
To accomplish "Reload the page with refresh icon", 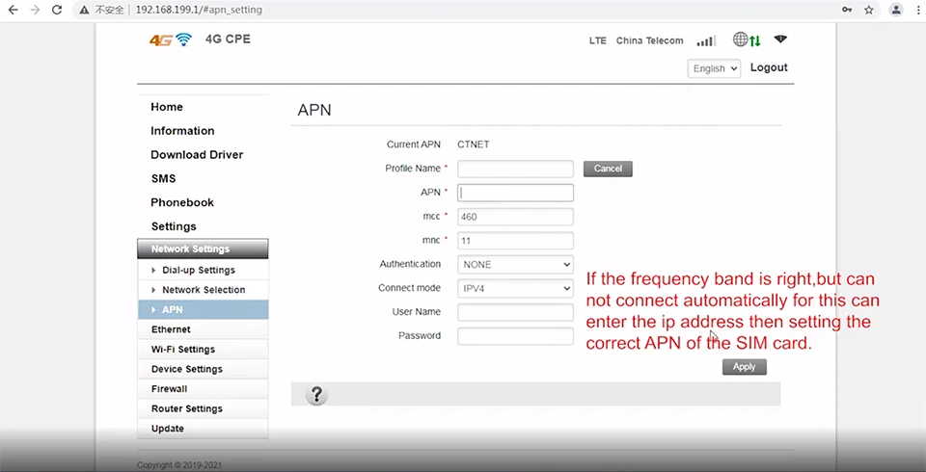I will coord(57,10).
